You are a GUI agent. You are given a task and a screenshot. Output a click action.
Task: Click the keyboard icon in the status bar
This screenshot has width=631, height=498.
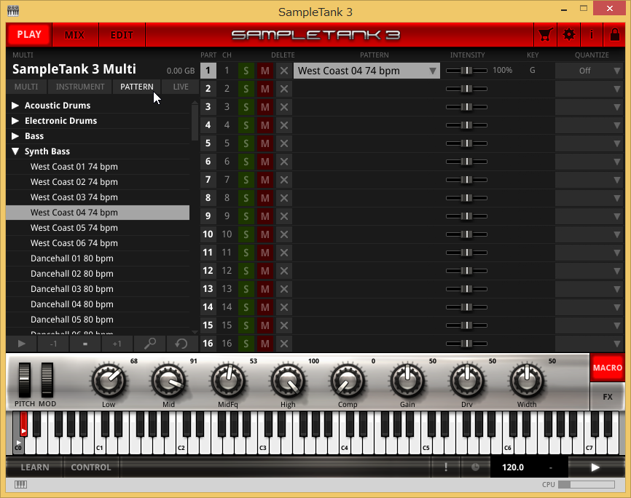pyautogui.click(x=21, y=484)
